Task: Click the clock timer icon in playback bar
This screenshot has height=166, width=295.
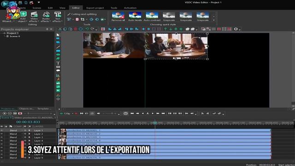Action: tap(125, 113)
